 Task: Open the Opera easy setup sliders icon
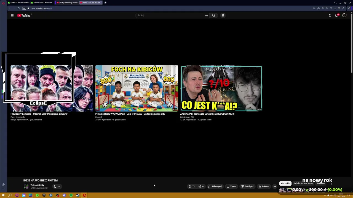pos(339,8)
